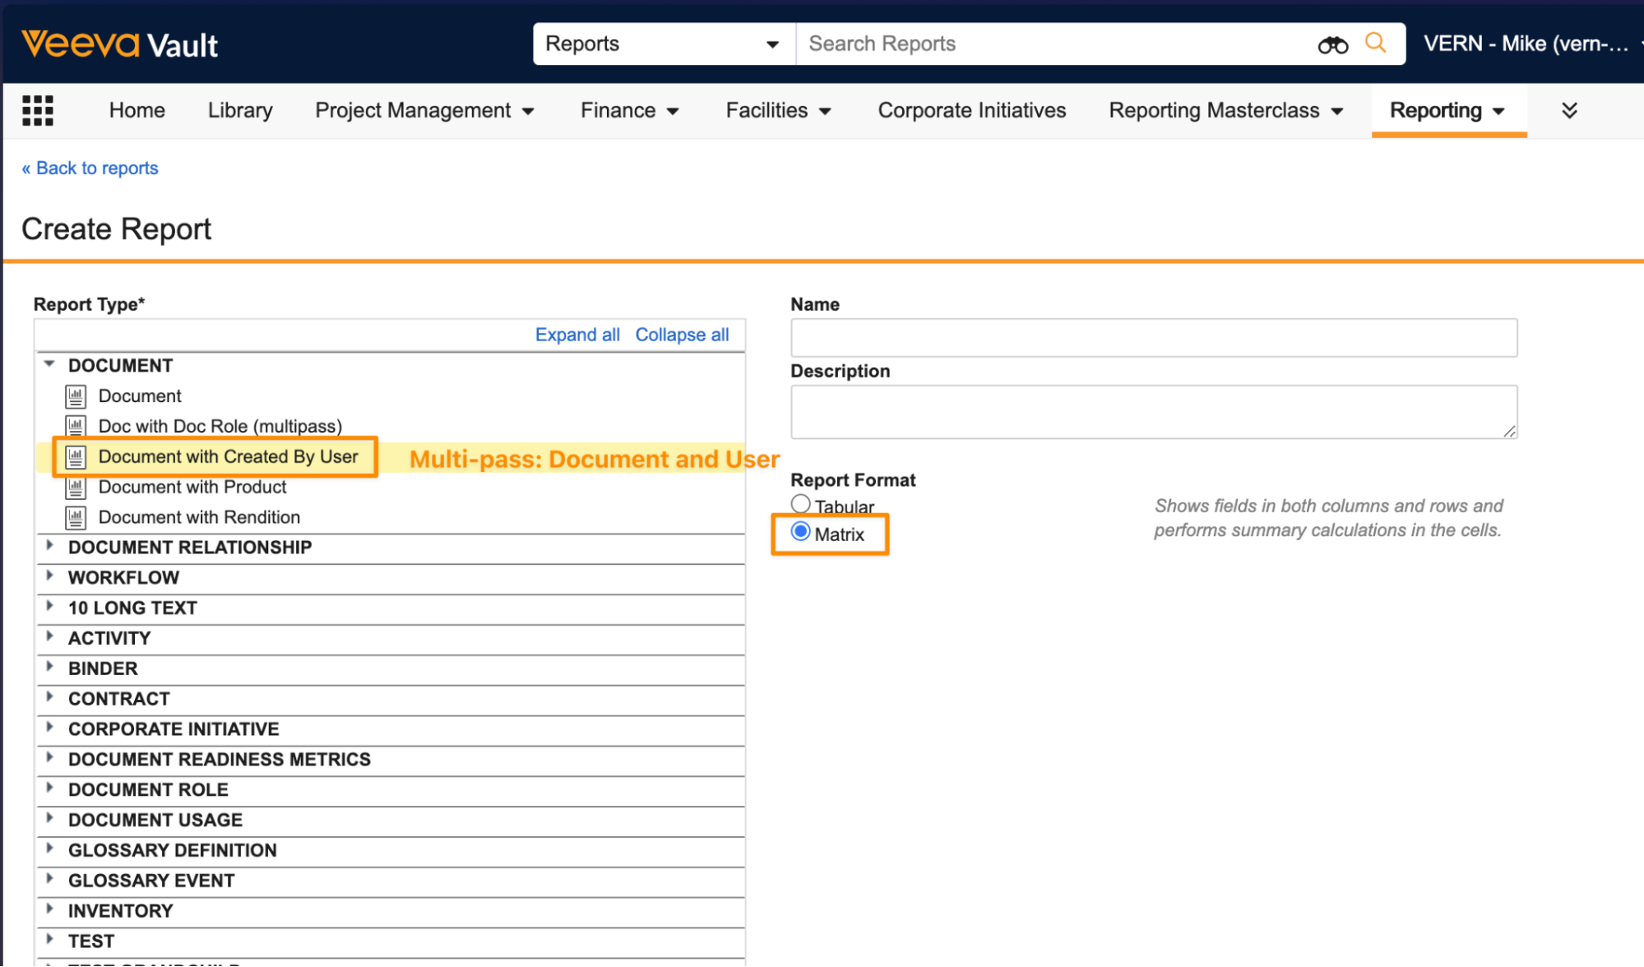This screenshot has width=1644, height=967.
Task: Go back via Back to reports link
Action: 90,169
